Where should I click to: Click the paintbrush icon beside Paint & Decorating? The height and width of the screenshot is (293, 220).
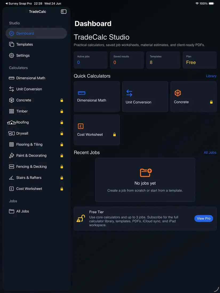[11, 156]
